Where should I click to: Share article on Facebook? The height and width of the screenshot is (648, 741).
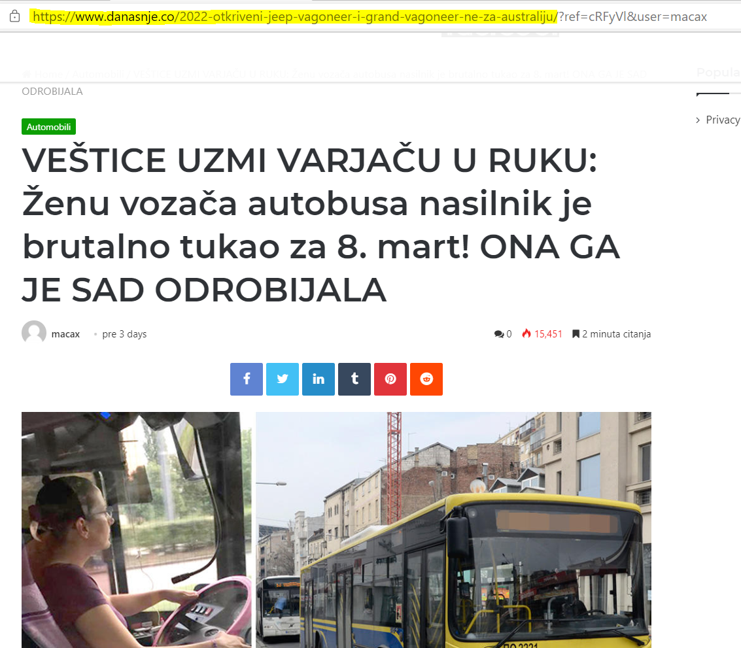[246, 379]
